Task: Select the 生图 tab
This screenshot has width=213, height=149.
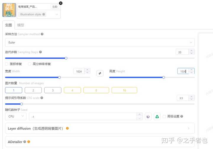Action: [8, 25]
